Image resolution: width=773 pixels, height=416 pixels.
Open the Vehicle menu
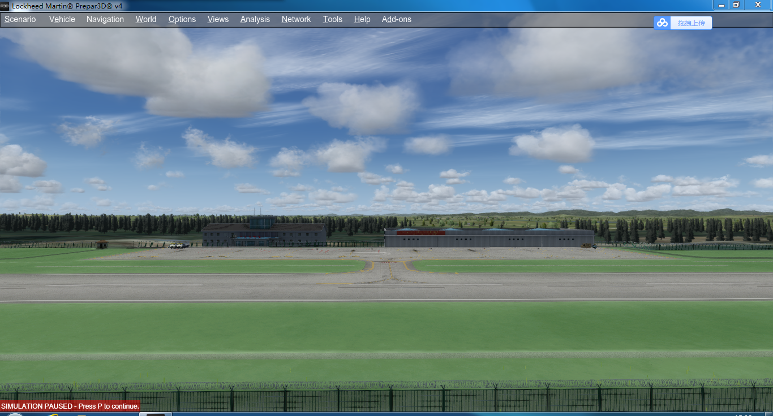[x=62, y=19]
